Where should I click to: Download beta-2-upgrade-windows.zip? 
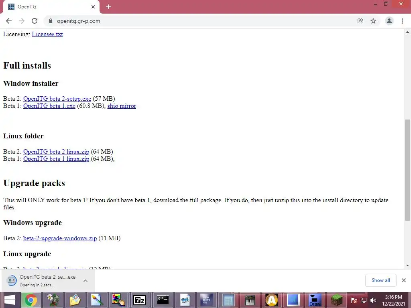point(60,238)
